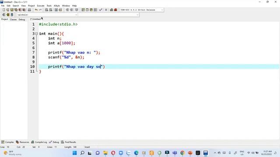Click the 'printf("Nhap vao n: ");' line
This screenshot has width=280, height=157.
(74, 52)
